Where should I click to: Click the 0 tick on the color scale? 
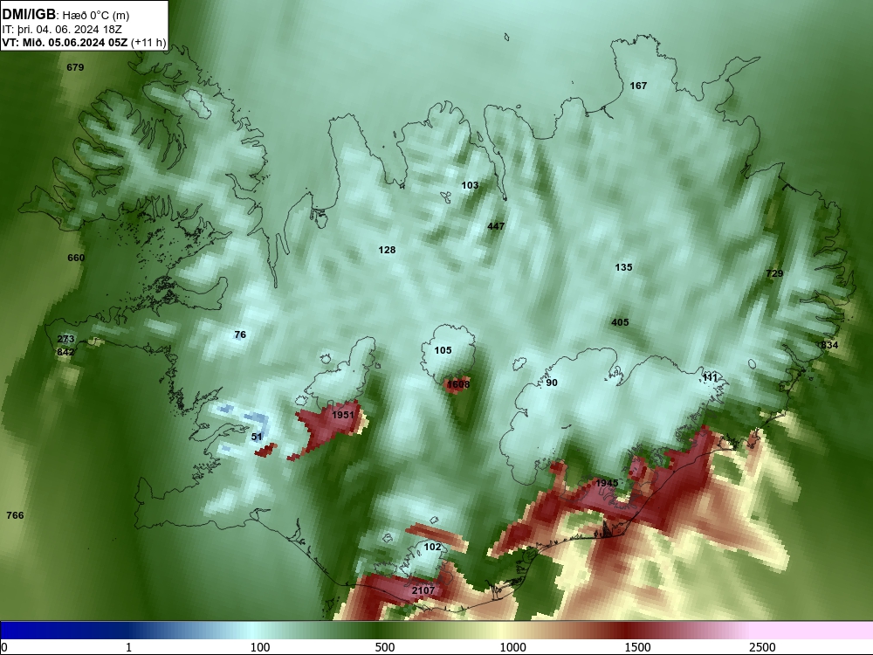(x=4, y=647)
